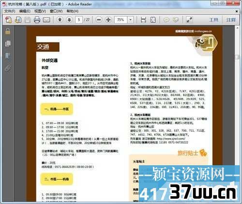Image resolution: width=242 pixels, height=204 pixels.
Task: Click the email envelope icon
Action: tap(46, 20)
